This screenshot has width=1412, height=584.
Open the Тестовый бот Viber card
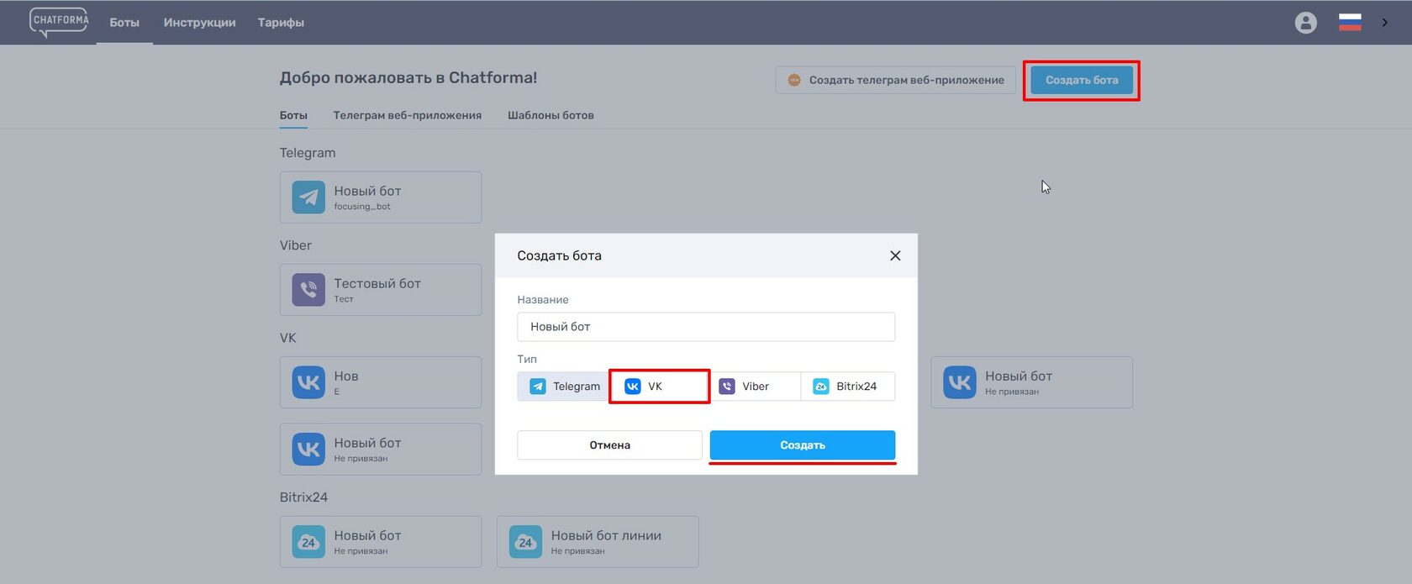(x=381, y=290)
